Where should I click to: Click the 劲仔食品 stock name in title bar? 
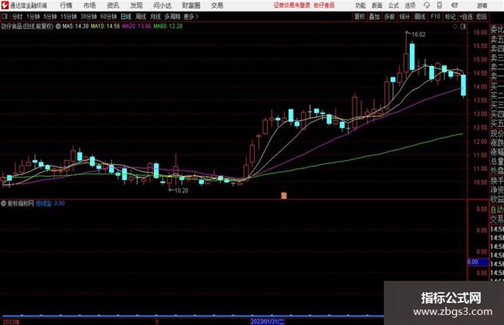pyautogui.click(x=324, y=5)
